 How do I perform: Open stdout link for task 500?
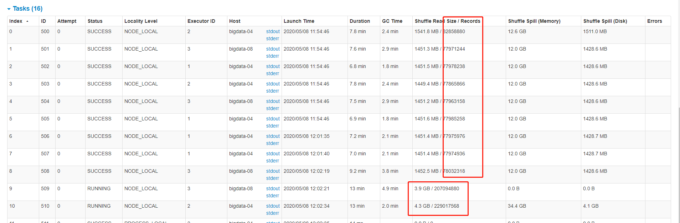click(273, 31)
